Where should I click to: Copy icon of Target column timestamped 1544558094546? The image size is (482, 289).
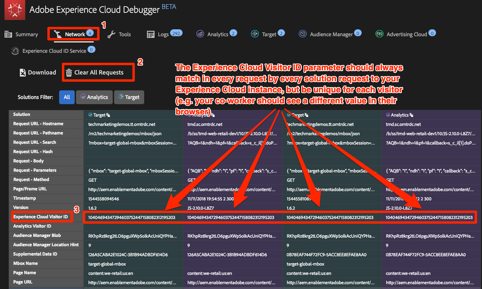(108, 115)
